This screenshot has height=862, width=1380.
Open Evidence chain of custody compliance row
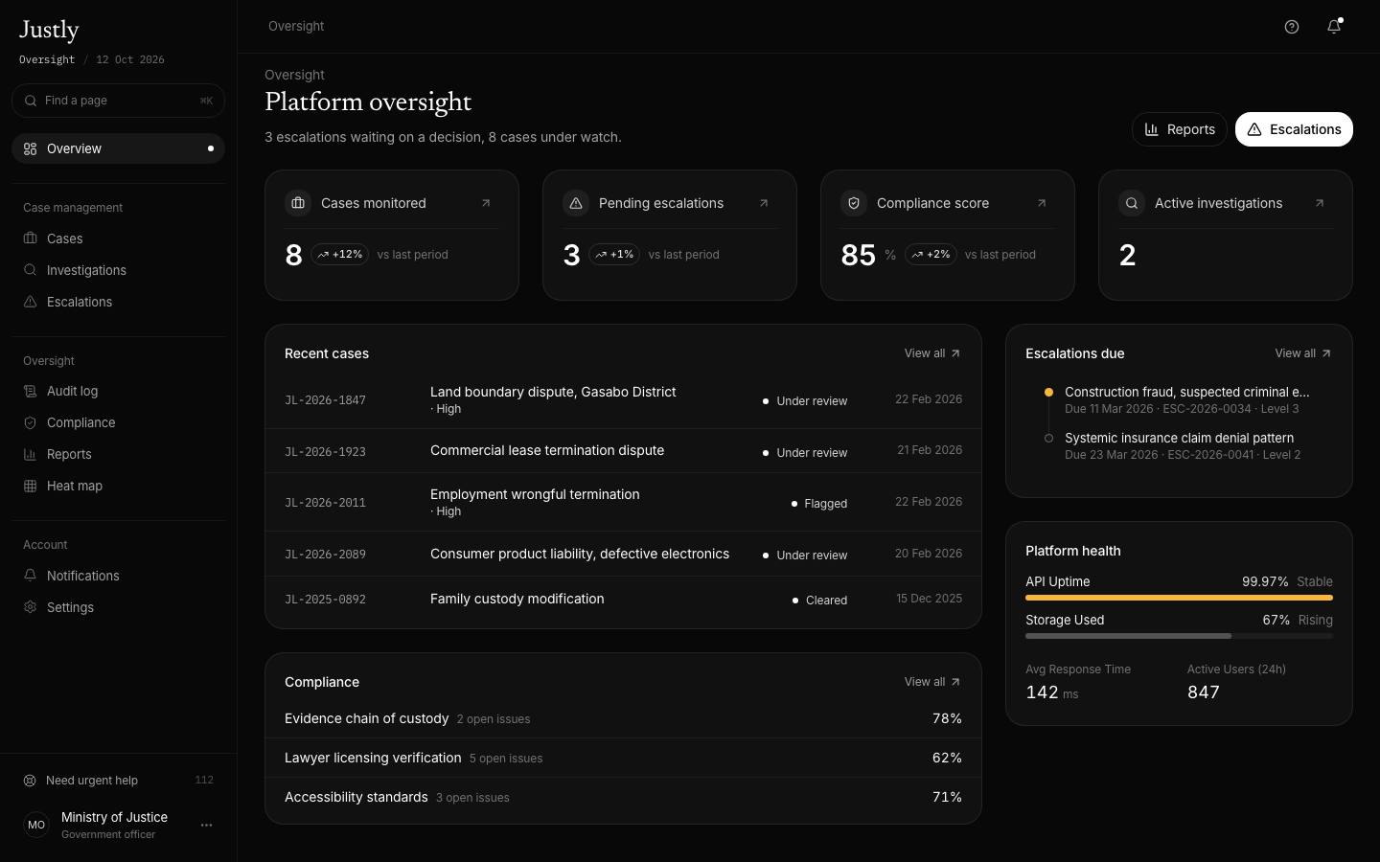pyautogui.click(x=623, y=718)
